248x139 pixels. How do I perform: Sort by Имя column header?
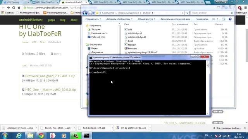tap(127, 24)
